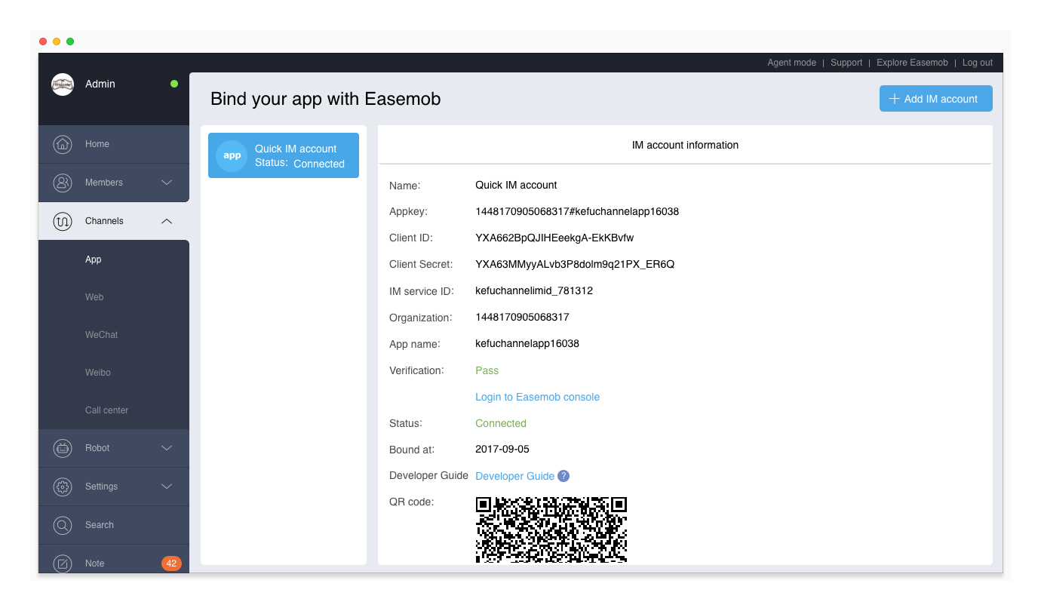Click the Admin user name
This screenshot has height=611, width=1041.
click(100, 84)
